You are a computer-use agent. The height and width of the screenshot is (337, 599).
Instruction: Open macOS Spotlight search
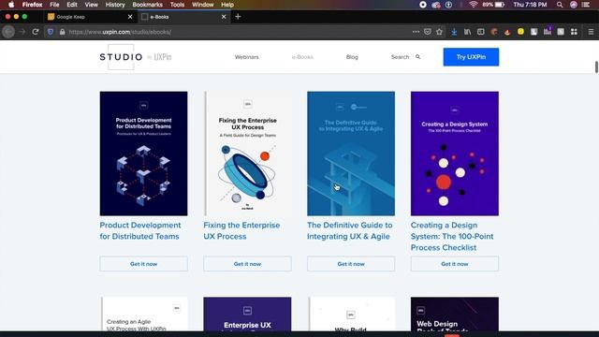pyautogui.click(x=560, y=5)
